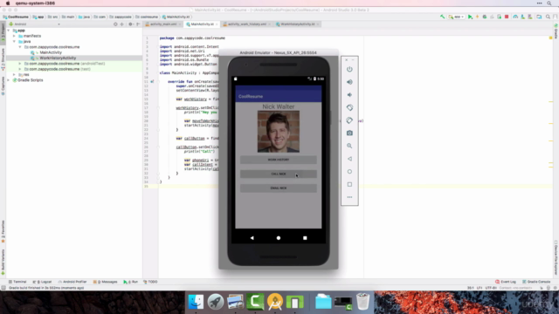This screenshot has width=559, height=314.
Task: Tap emulator panel Overview square icon
Action: click(x=349, y=184)
